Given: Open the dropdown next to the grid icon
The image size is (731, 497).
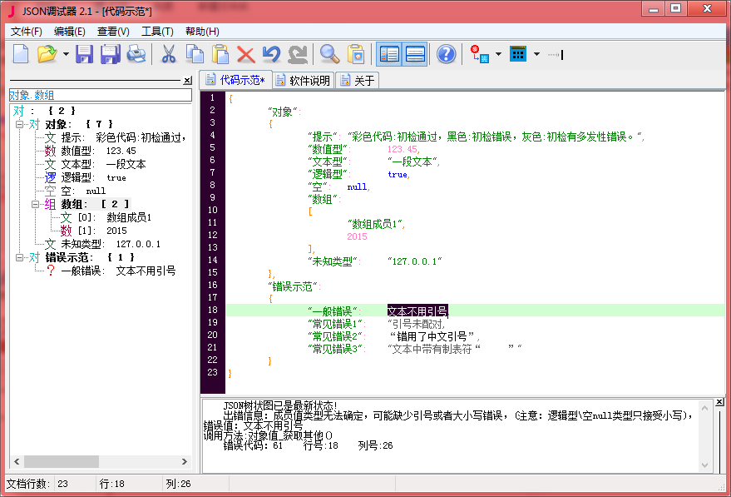Looking at the screenshot, I should [536, 54].
